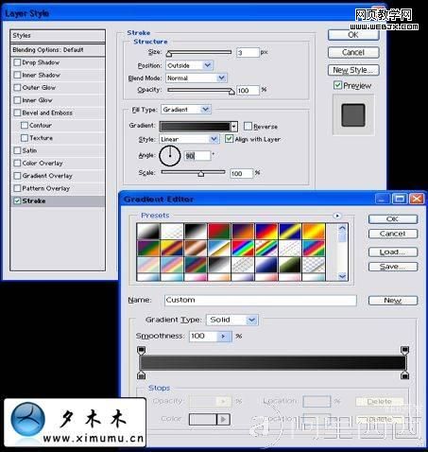Pick the red-green gradient preset
This screenshot has height=452, width=428.
(x=219, y=232)
